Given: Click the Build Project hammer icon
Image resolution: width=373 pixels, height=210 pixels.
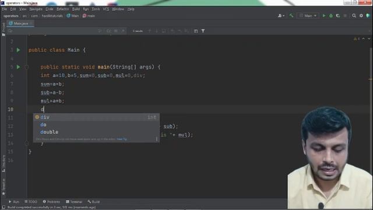Looking at the screenshot, I should [291, 16].
